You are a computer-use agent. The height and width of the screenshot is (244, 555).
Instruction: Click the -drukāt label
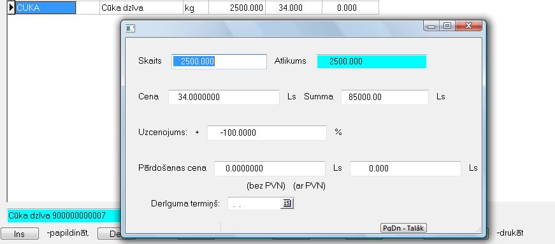[510, 233]
